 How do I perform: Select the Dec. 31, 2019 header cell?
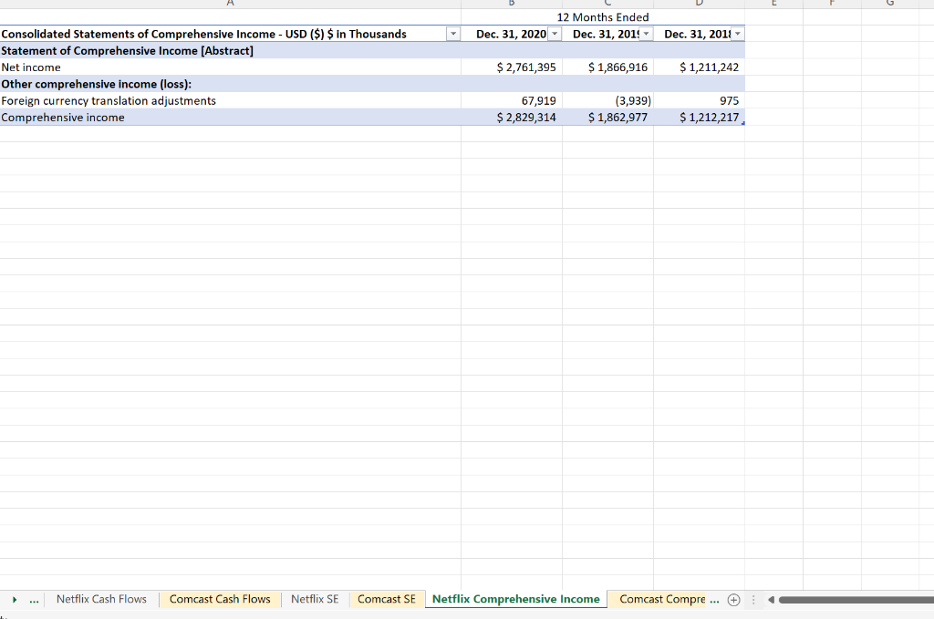pyautogui.click(x=607, y=34)
